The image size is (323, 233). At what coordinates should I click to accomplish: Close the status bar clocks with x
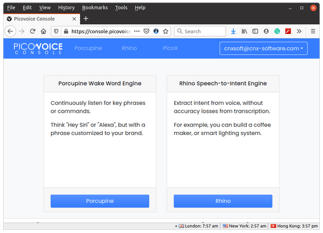pos(176,226)
